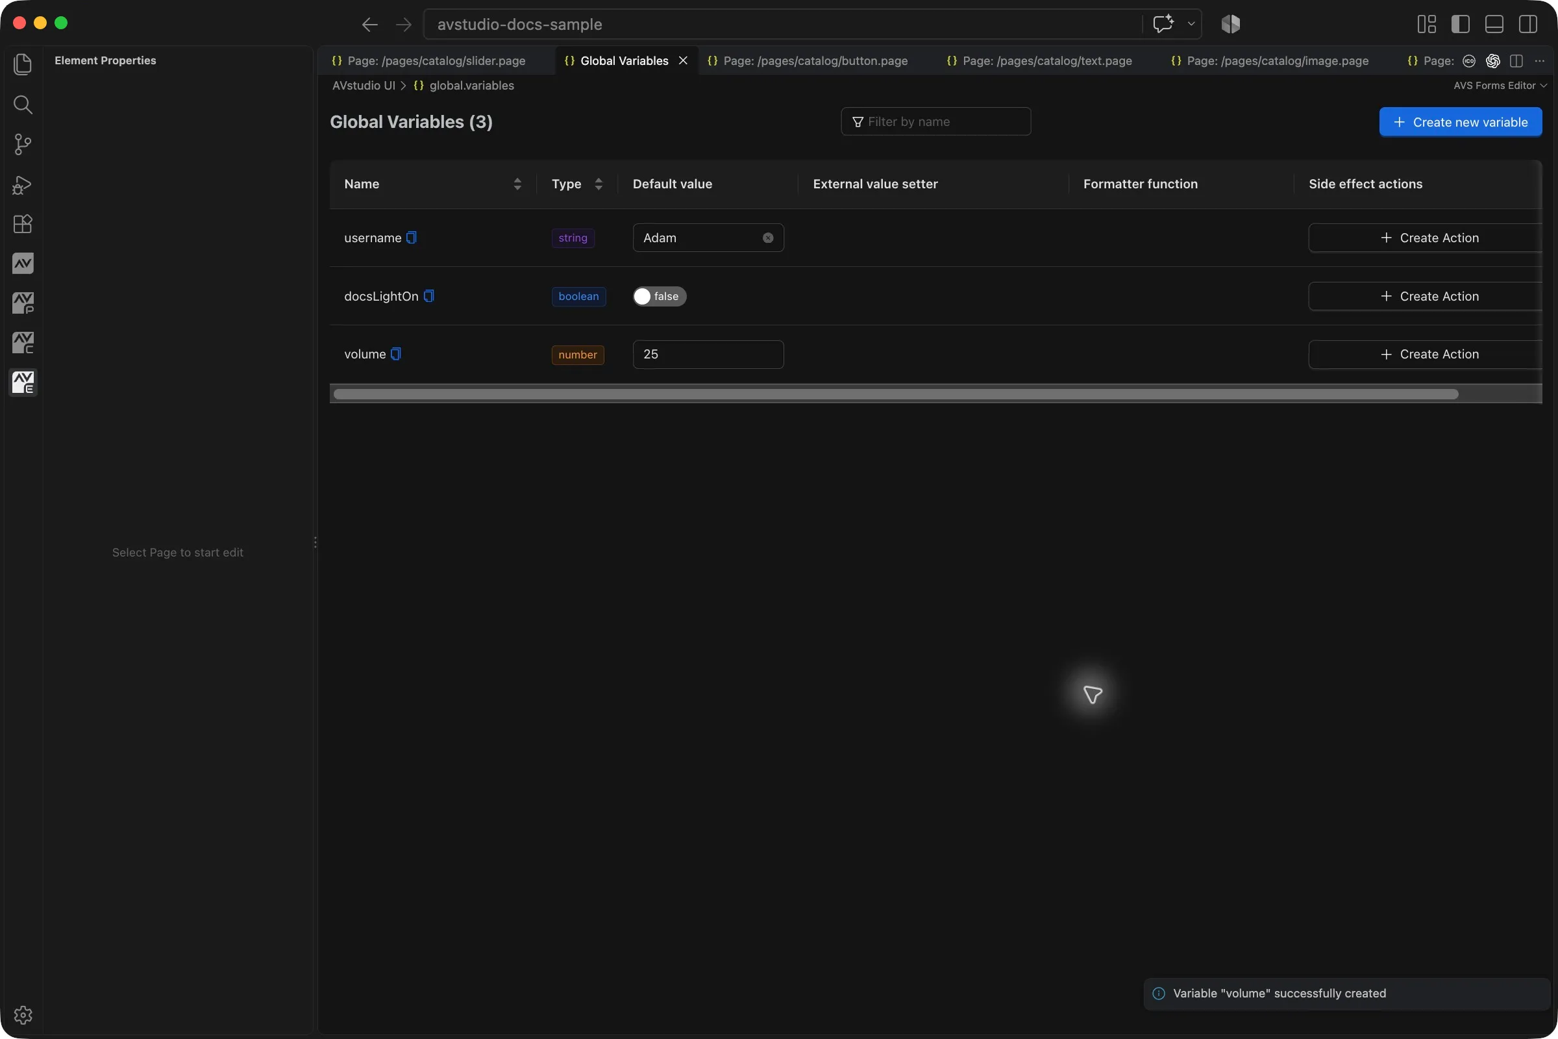Open the Search sidebar icon
This screenshot has width=1558, height=1039.
[x=23, y=104]
